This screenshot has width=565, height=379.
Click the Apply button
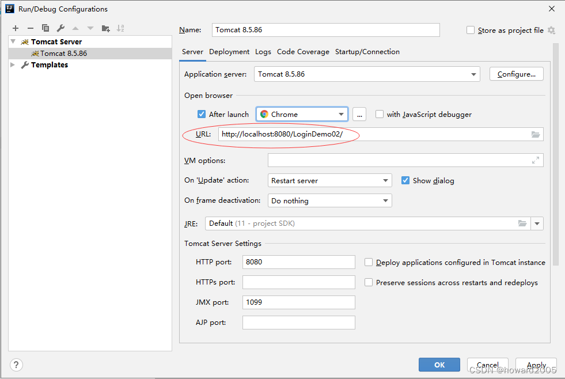tap(536, 365)
